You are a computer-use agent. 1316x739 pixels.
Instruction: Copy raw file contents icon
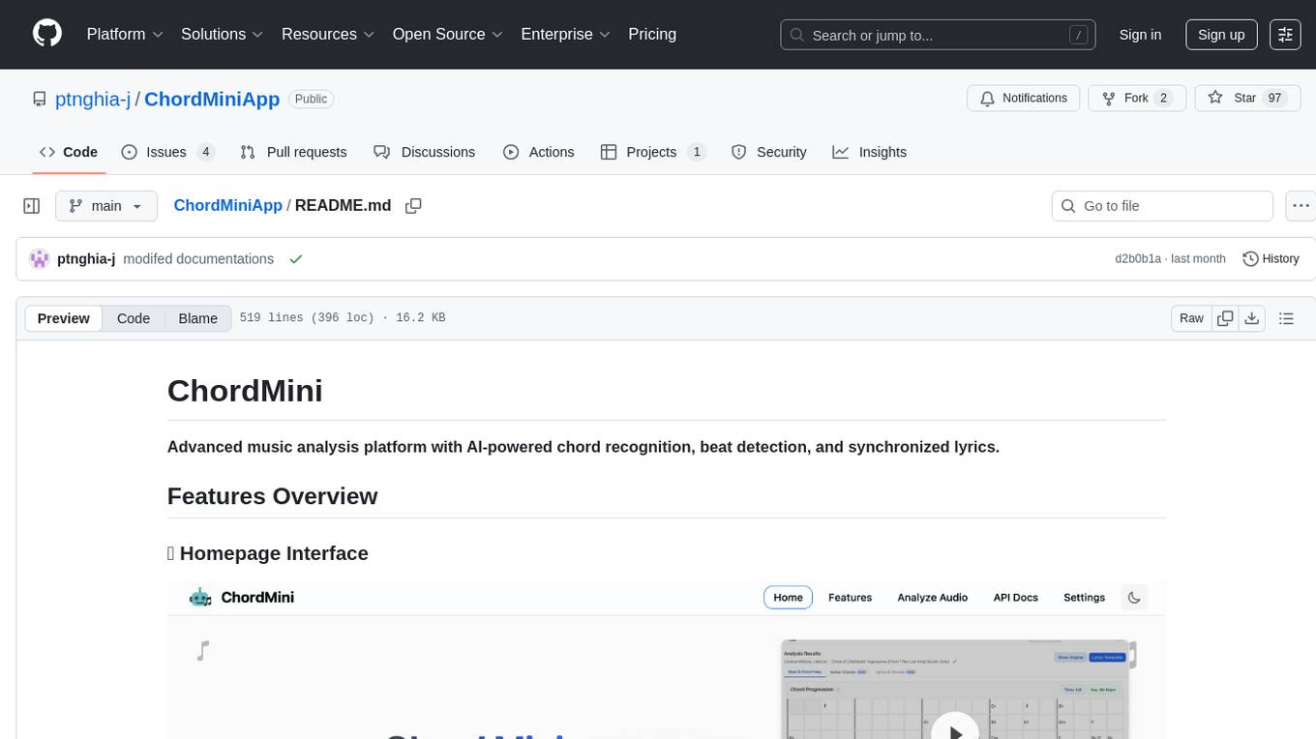click(1225, 318)
